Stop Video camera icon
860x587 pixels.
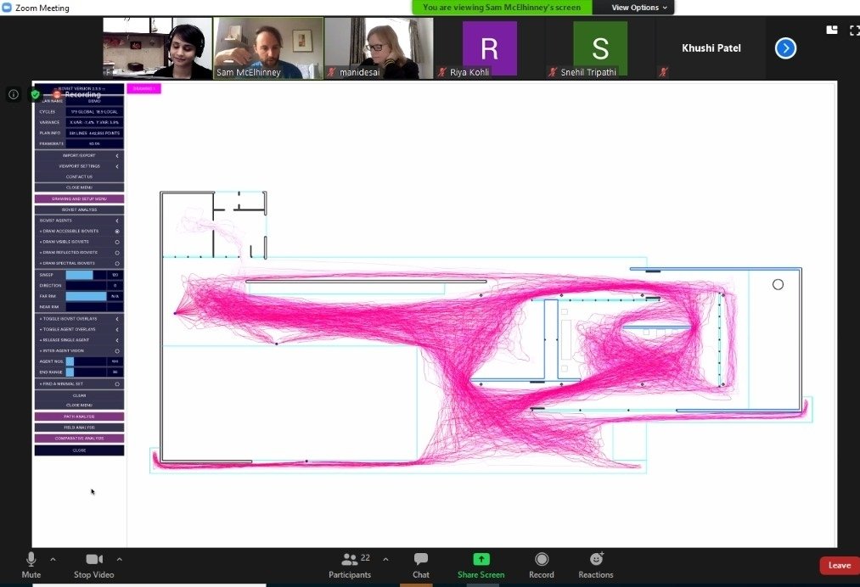[93, 559]
